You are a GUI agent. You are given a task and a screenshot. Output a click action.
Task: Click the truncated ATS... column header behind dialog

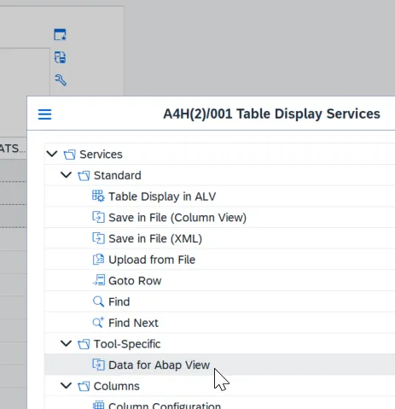click(x=13, y=149)
